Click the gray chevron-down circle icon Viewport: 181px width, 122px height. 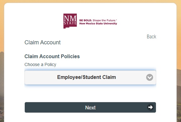[x=150, y=77]
